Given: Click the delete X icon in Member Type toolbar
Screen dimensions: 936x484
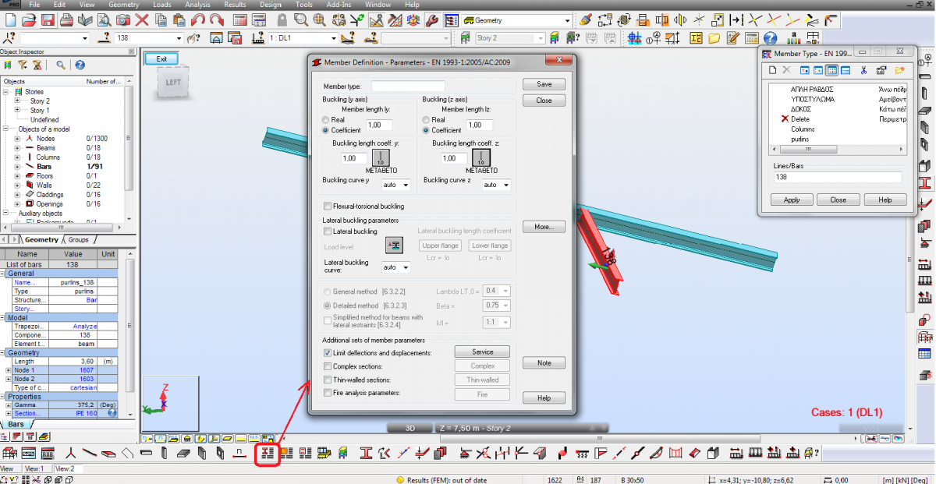Looking at the screenshot, I should (x=786, y=70).
